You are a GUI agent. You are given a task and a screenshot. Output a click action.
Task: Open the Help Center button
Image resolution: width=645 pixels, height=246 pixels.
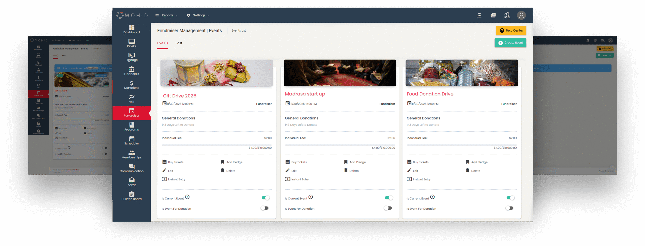pos(511,30)
